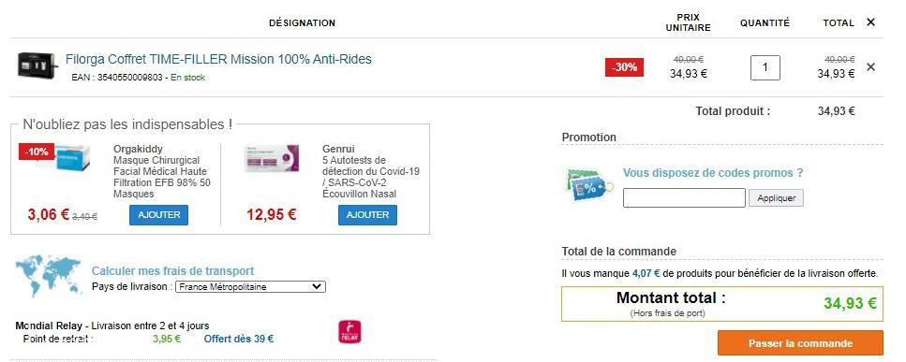Viewport: 906px width, 362px height.
Task: Click the red -30% discount badge
Action: 624,67
